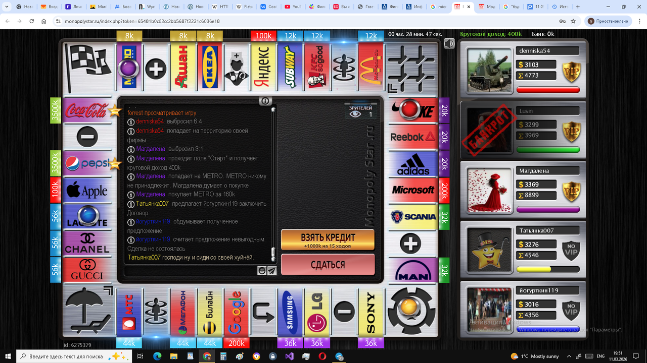Focus the chat message input field
The height and width of the screenshot is (363, 647).
pyautogui.click(x=190, y=271)
